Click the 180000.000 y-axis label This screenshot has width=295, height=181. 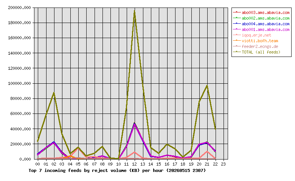tap(19, 23)
